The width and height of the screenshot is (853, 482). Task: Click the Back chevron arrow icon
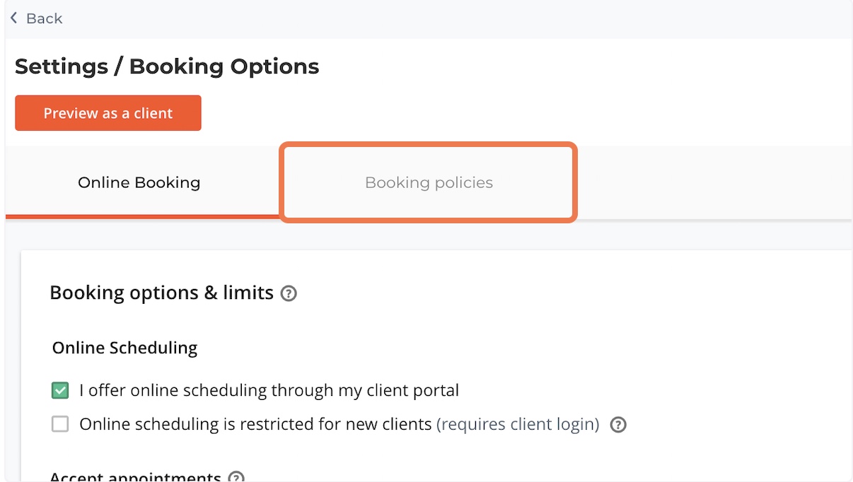pyautogui.click(x=13, y=18)
